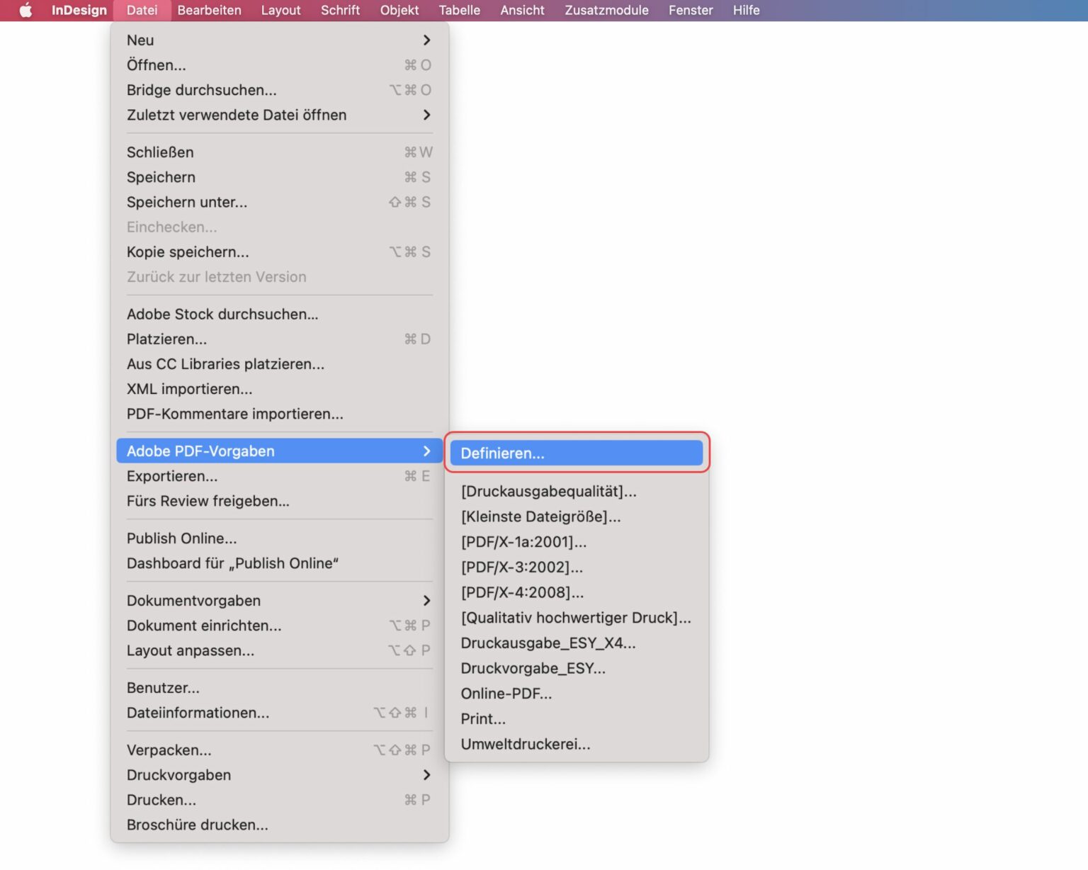The height and width of the screenshot is (870, 1088).
Task: Select Speichern menu entry
Action: 279,177
